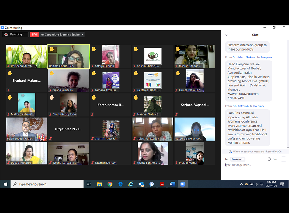Click the 'Plz form whatsapp group' chat message

[x=247, y=47]
